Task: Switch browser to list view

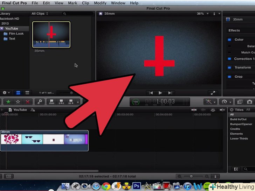Action: tap(27, 93)
